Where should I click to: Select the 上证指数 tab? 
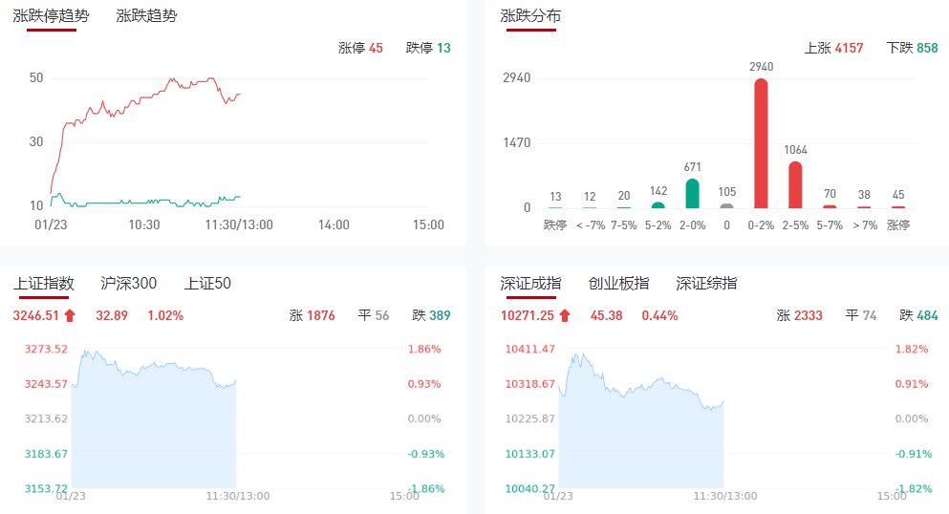pos(44,284)
